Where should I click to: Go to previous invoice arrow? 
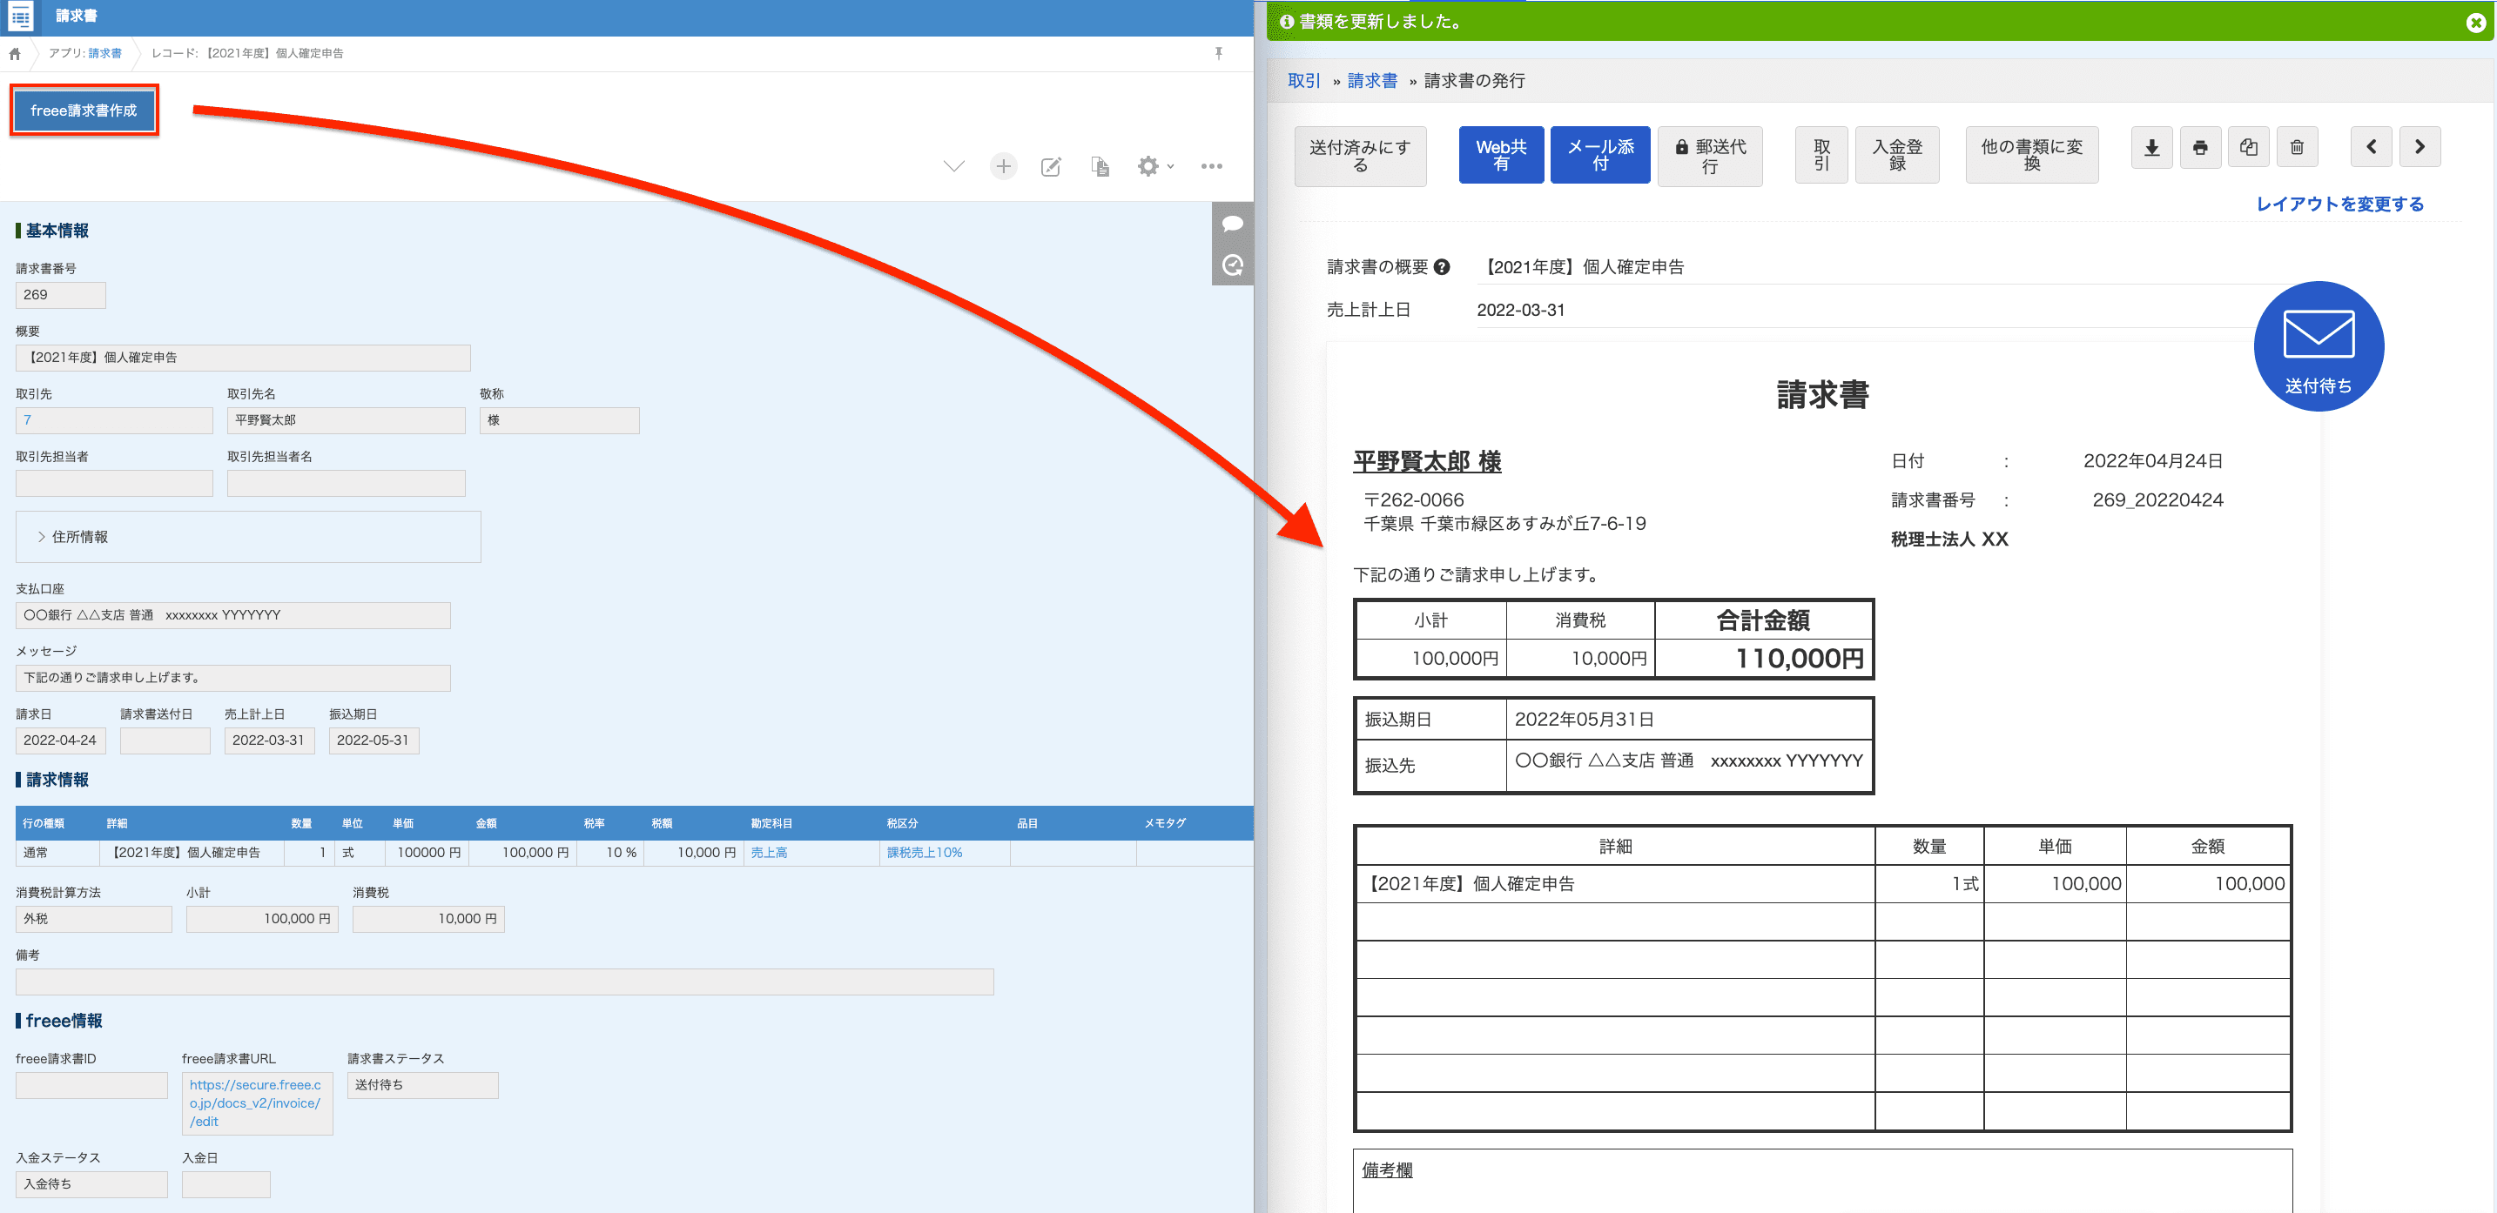tap(2371, 147)
